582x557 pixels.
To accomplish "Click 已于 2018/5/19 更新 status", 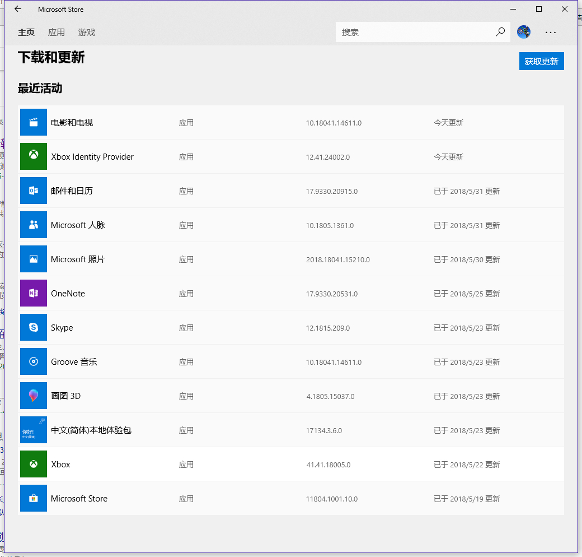I will tap(467, 499).
